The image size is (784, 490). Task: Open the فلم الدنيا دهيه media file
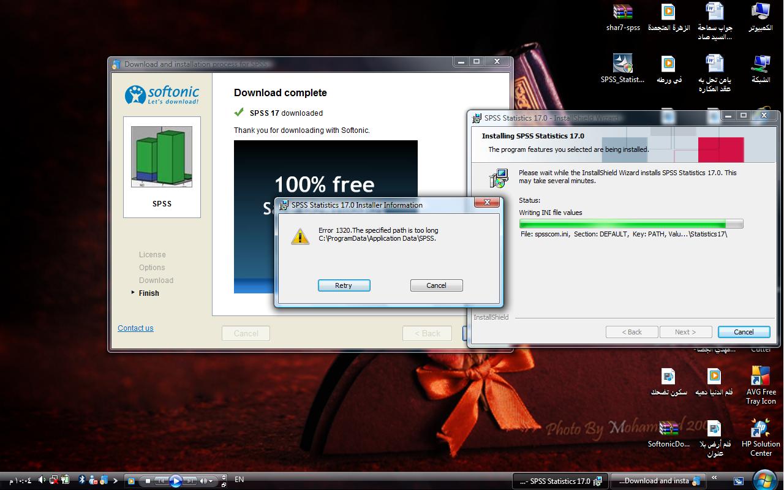(x=714, y=382)
